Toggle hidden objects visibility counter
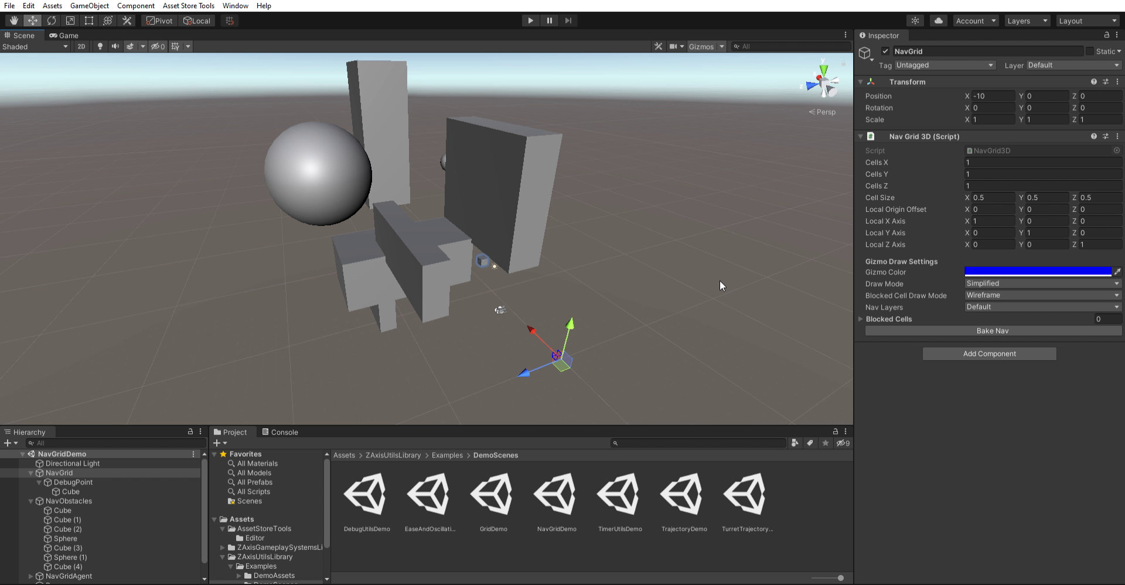The width and height of the screenshot is (1125, 585). tap(158, 46)
